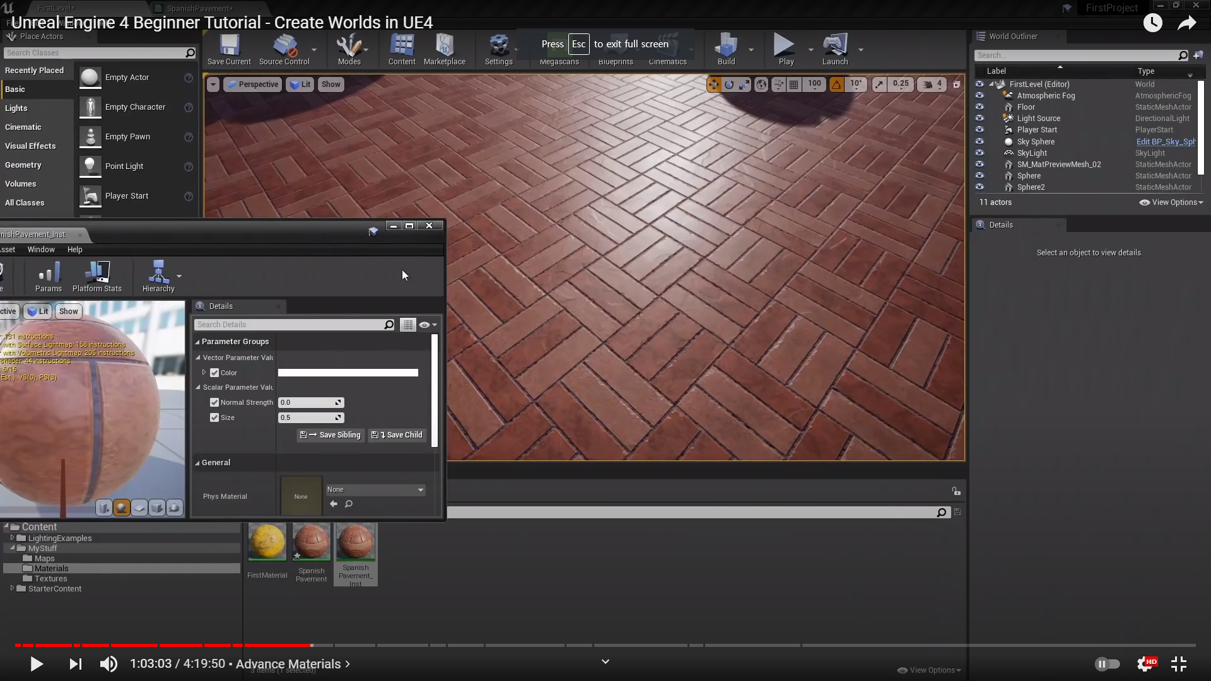Expand the StarterContent folder
The width and height of the screenshot is (1211, 681).
12,588
